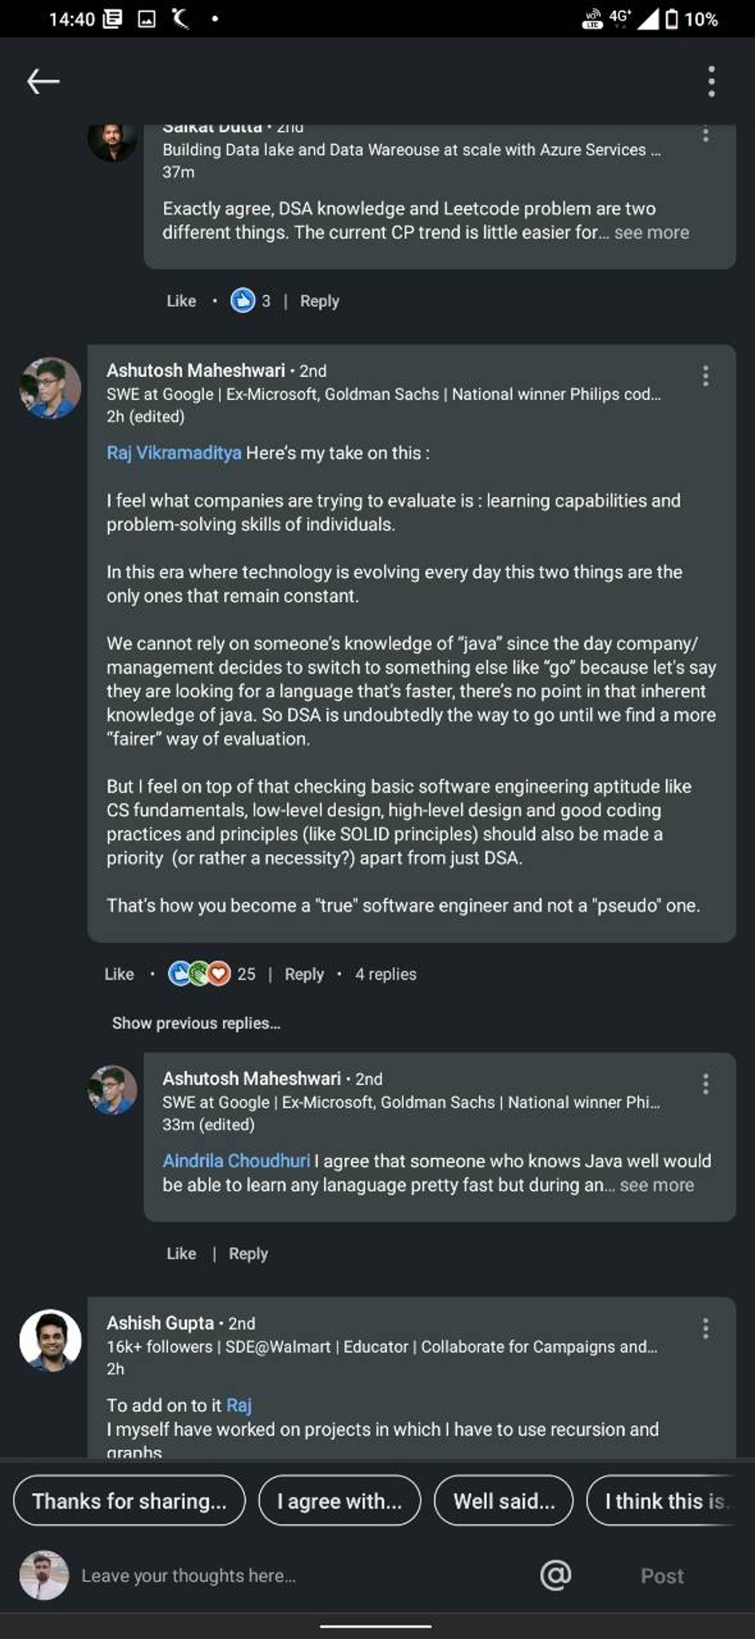Like Saikat Dutta's comment

[182, 301]
